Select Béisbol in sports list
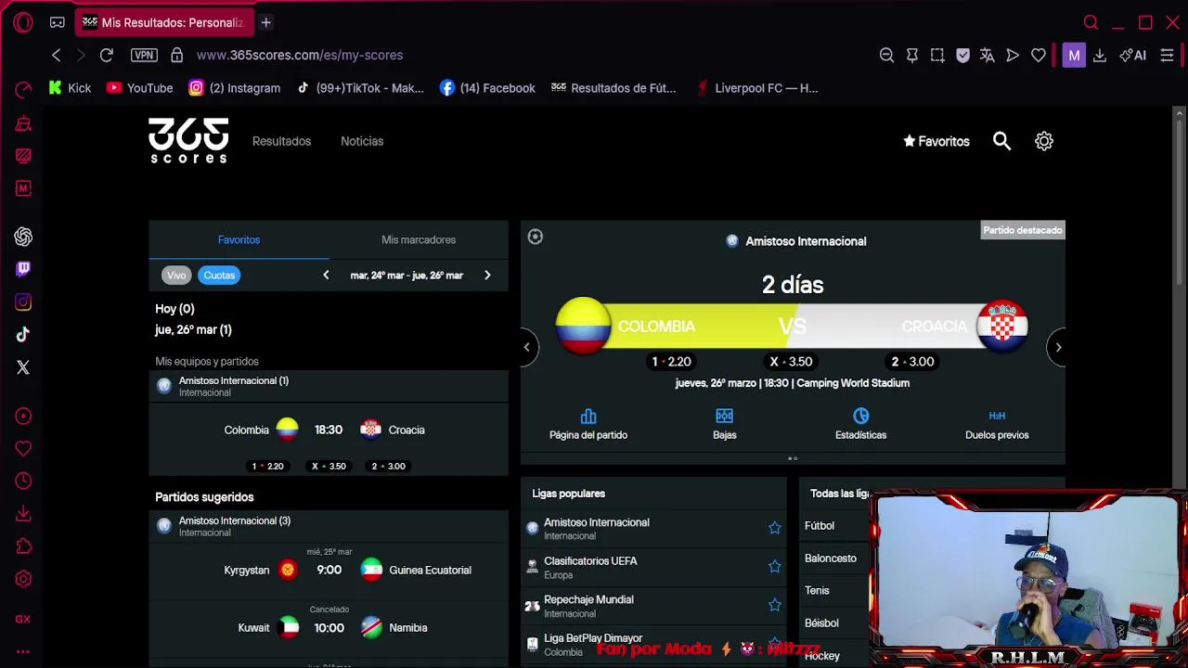The width and height of the screenshot is (1188, 668). coord(821,623)
